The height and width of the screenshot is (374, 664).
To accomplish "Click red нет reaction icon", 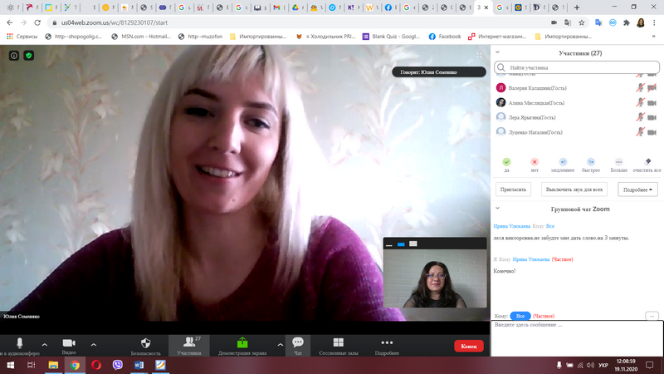I will (535, 162).
